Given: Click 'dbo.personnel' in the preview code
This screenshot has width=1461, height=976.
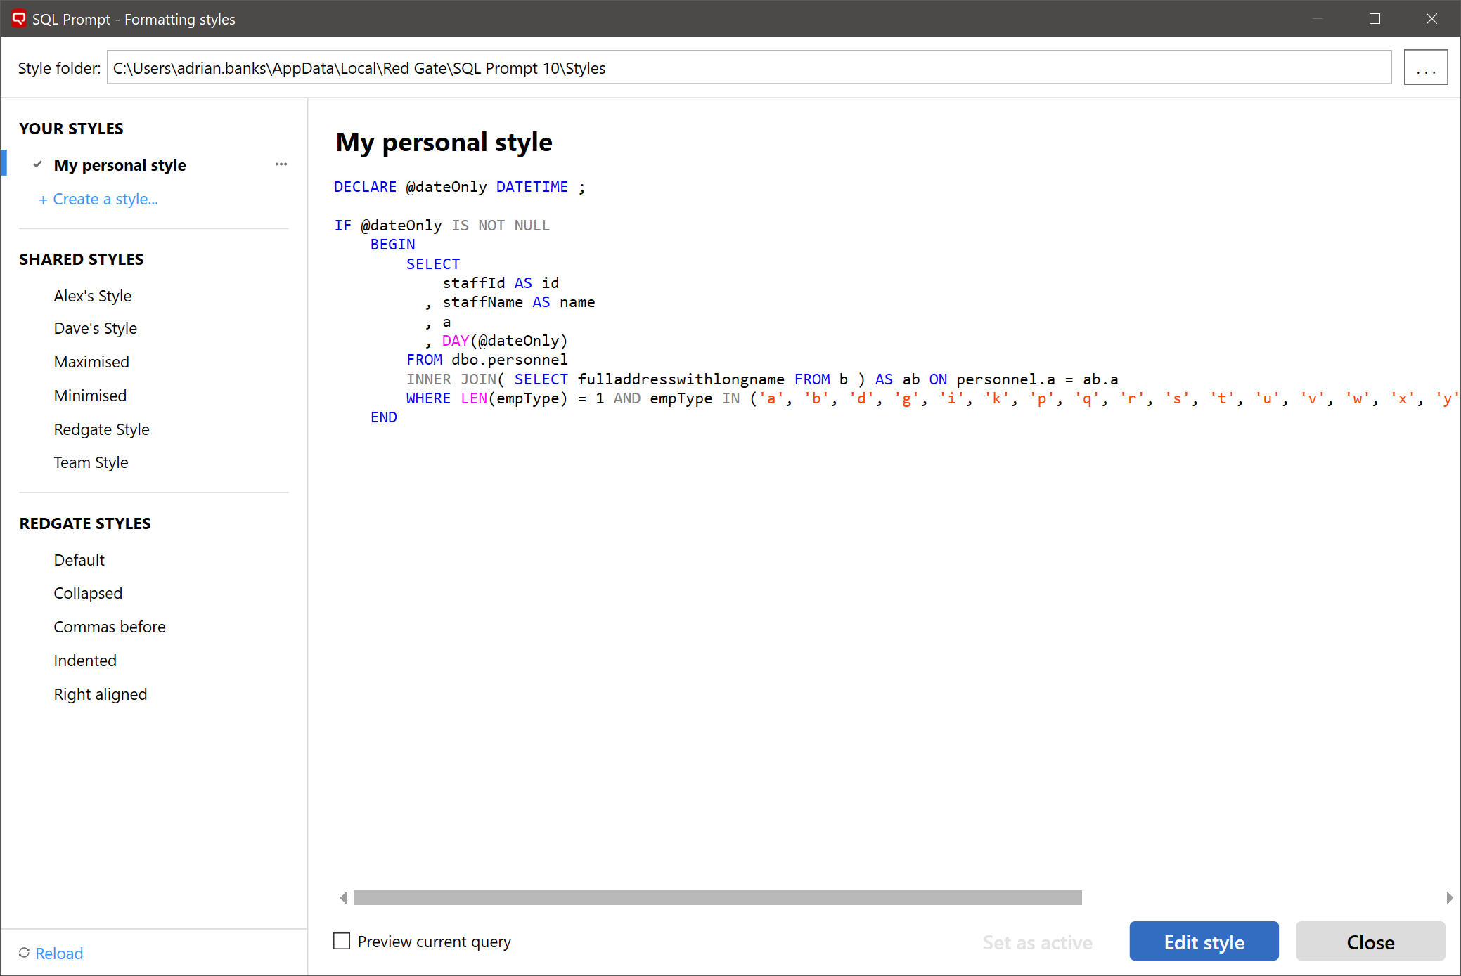Looking at the screenshot, I should pos(509,360).
